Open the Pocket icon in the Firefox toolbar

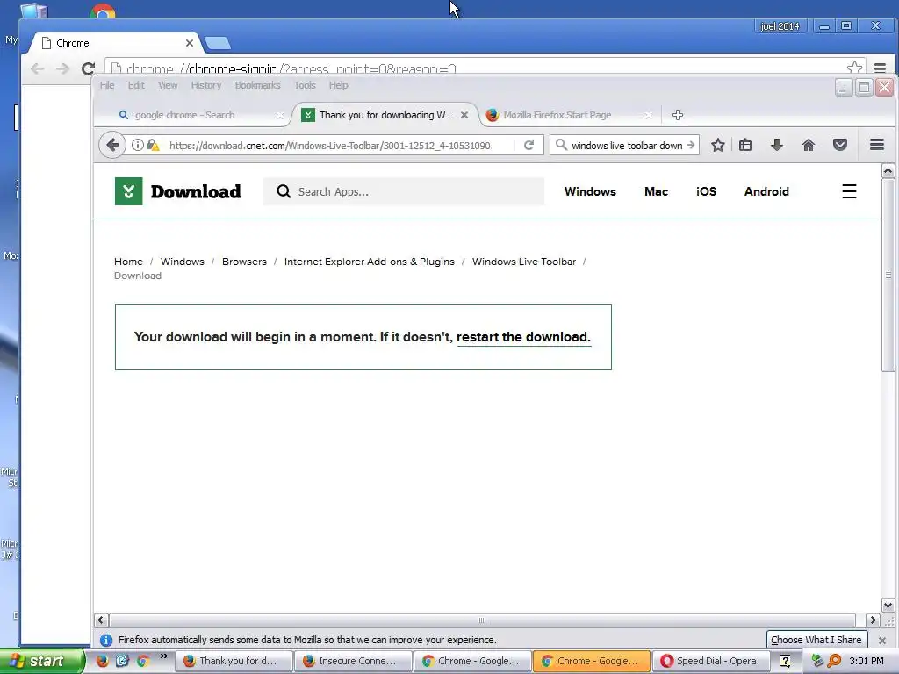pos(840,145)
